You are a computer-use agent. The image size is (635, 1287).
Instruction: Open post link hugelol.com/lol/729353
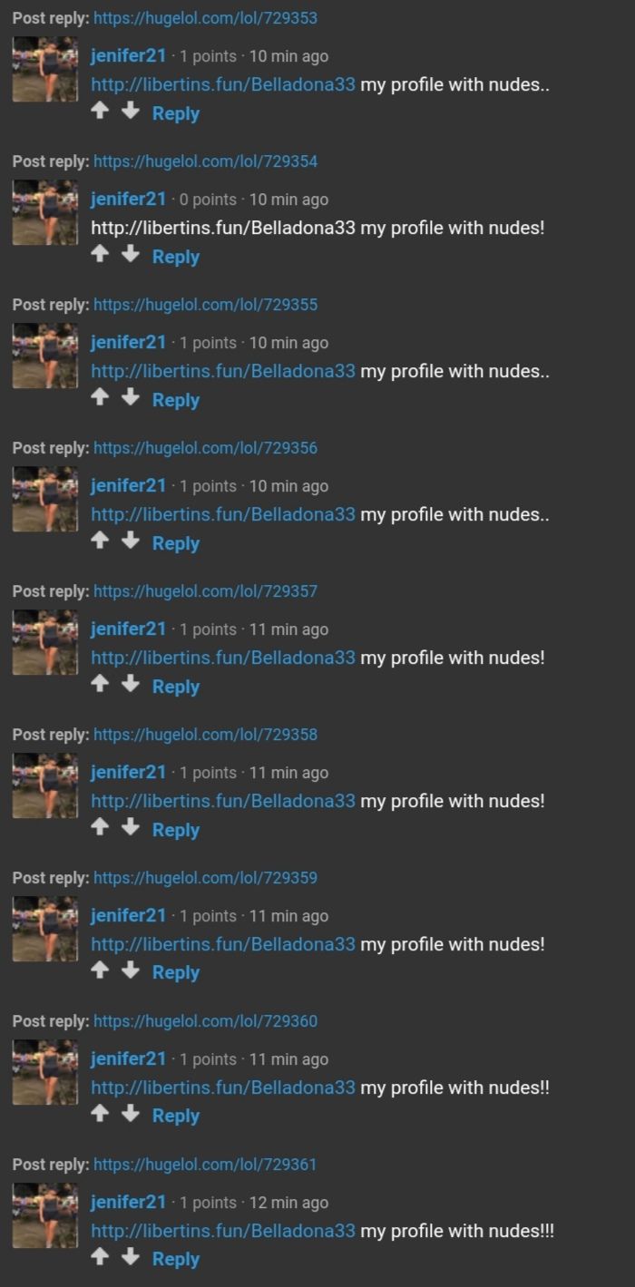pyautogui.click(x=206, y=18)
